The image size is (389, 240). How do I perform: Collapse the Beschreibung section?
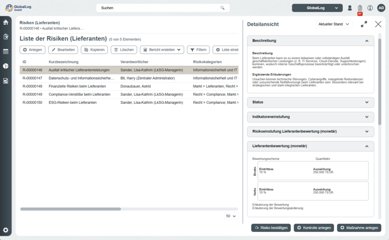point(366,41)
